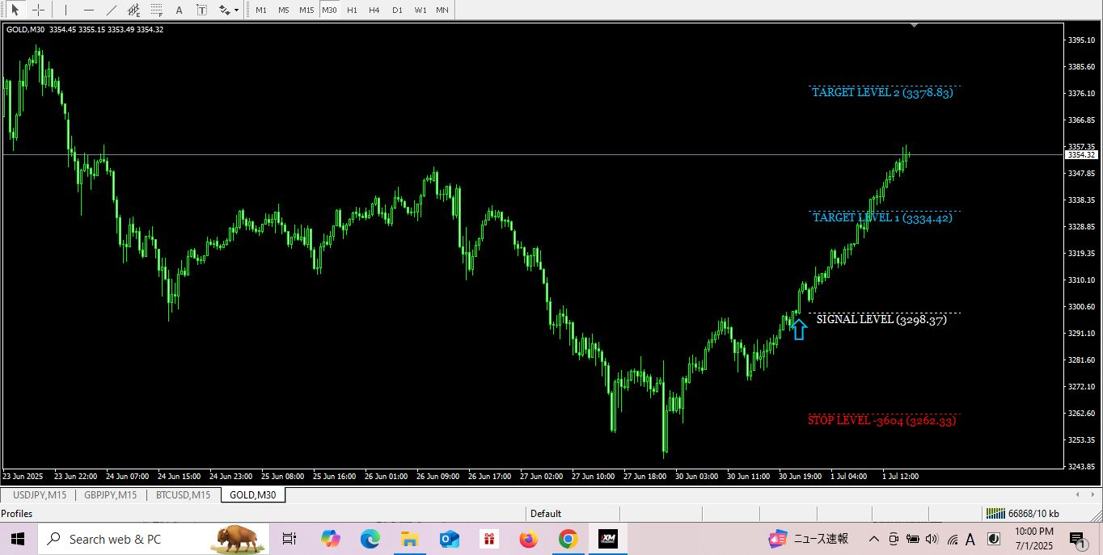This screenshot has width=1103, height=555.
Task: Click the 3300.60 price scale value
Action: pyautogui.click(x=1081, y=307)
